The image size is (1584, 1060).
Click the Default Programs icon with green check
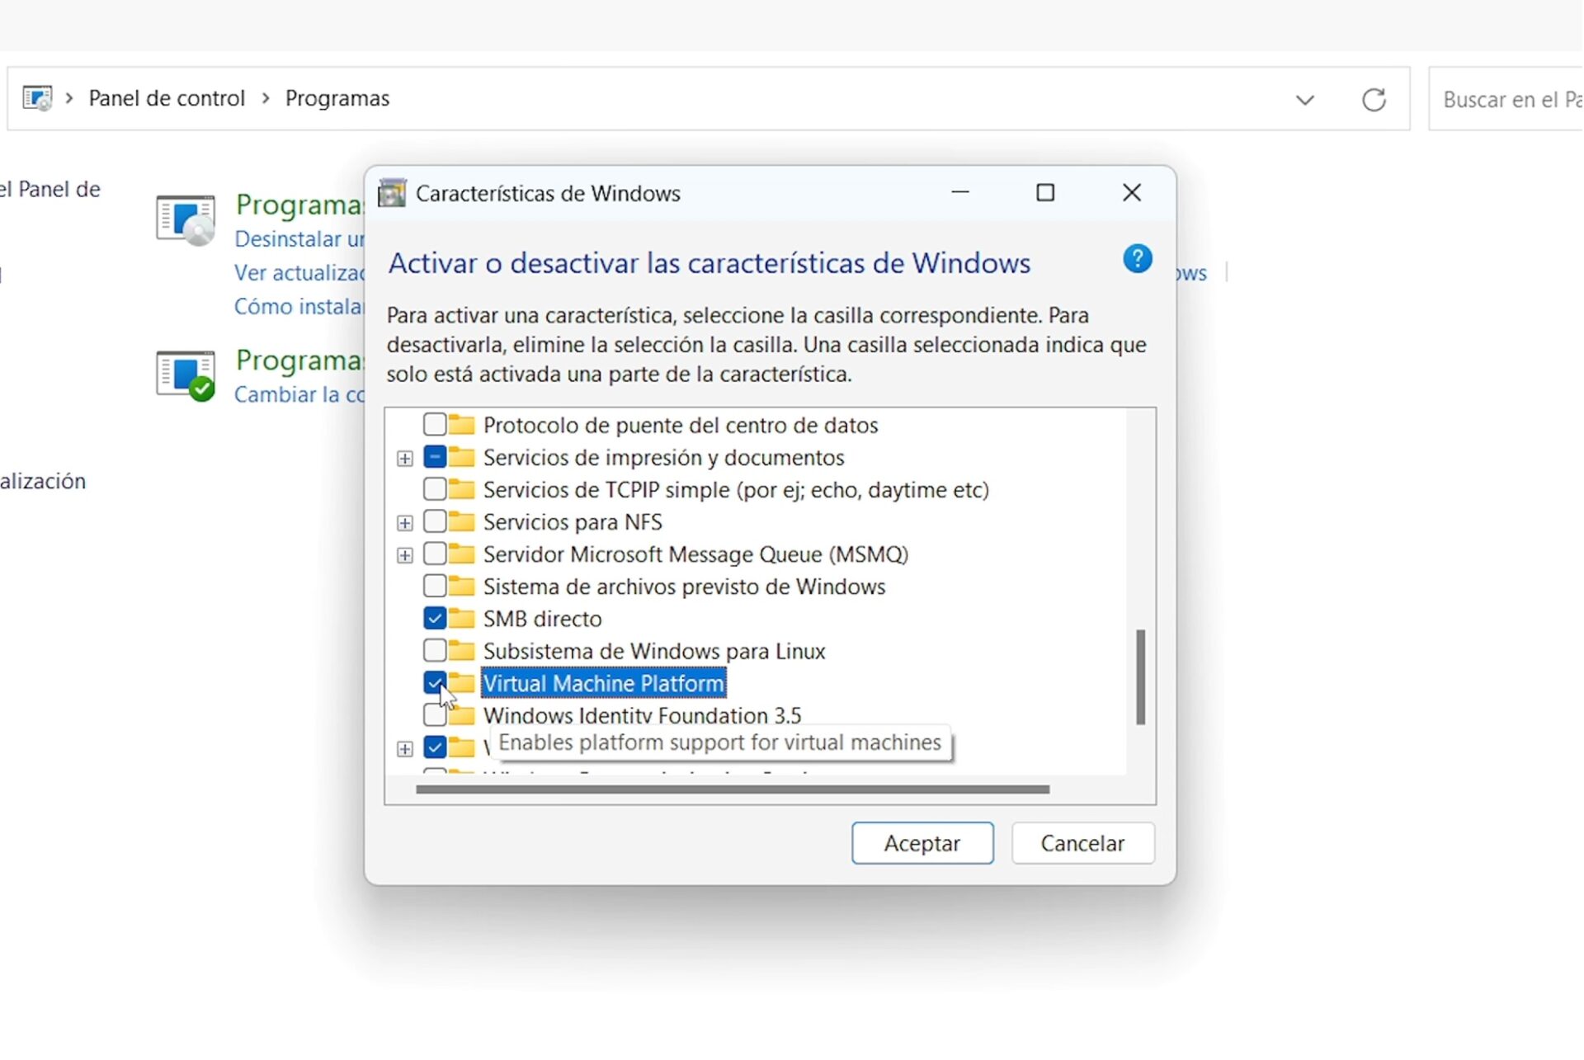186,375
